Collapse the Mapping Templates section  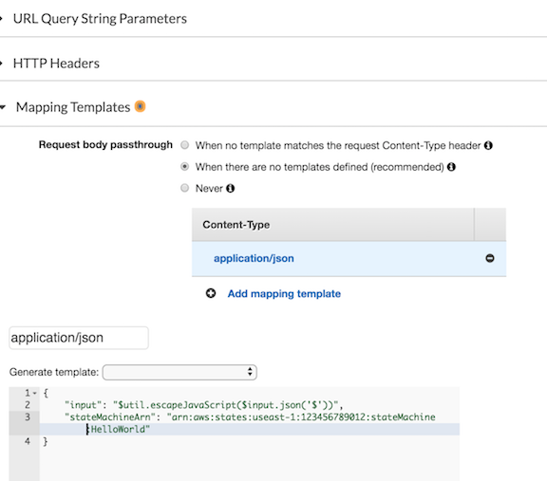coord(73,107)
